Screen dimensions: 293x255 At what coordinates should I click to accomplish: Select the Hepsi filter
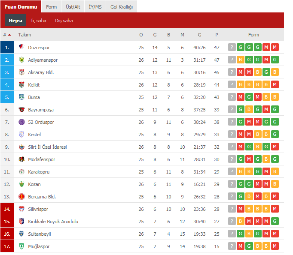15,20
